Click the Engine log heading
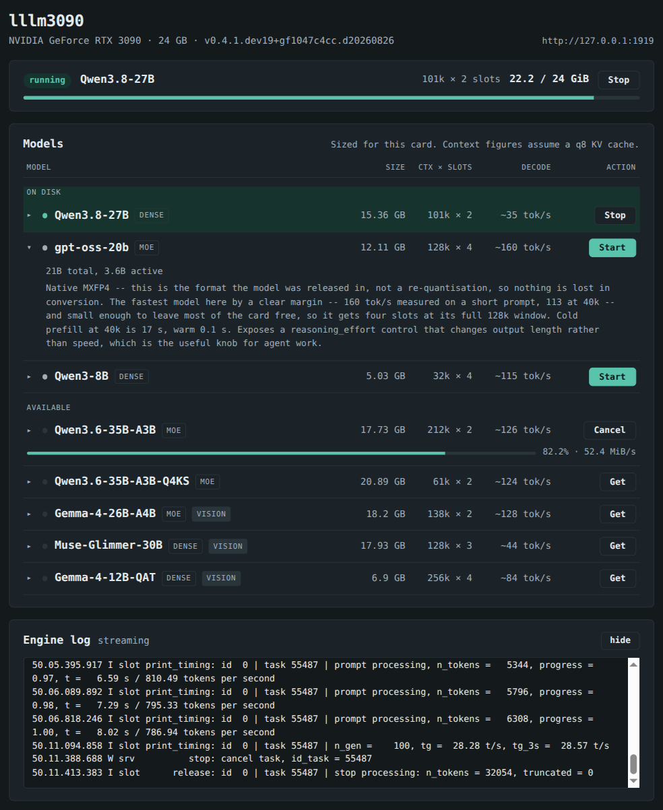The width and height of the screenshot is (663, 810). pyautogui.click(x=57, y=640)
